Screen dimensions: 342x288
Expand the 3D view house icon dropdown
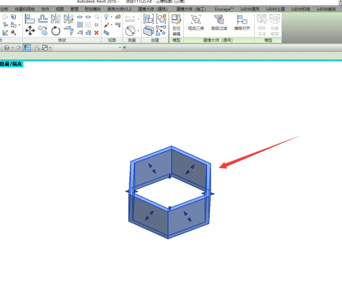(12, 48)
